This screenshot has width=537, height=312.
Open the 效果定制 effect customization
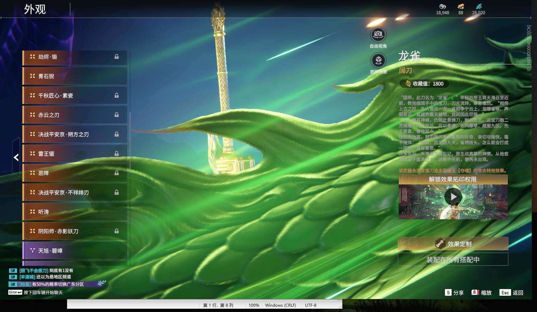tap(453, 244)
